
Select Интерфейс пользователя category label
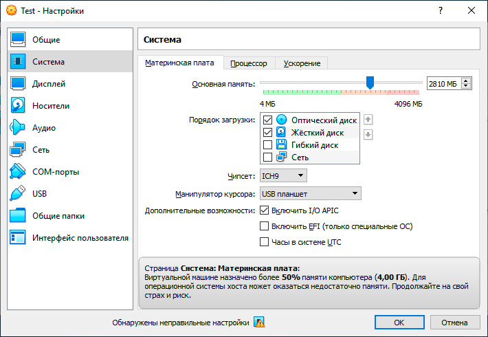[x=80, y=238]
